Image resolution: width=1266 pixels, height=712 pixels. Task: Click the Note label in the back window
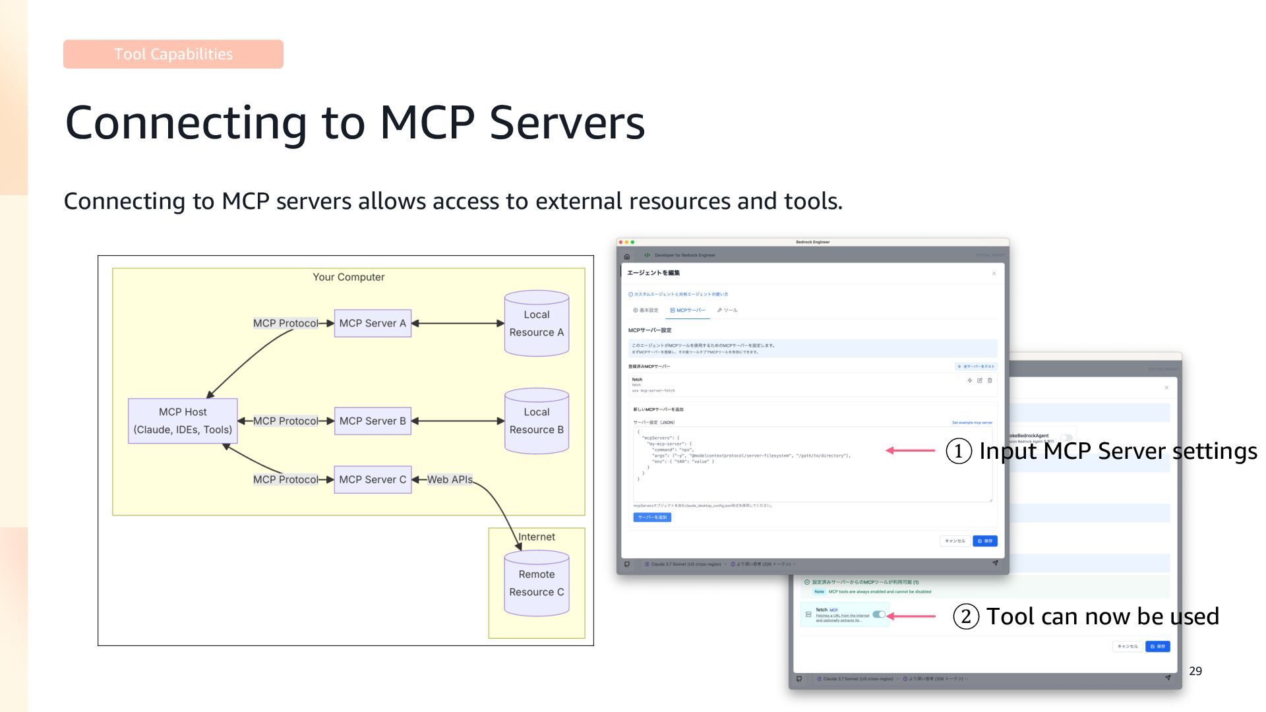coord(819,592)
